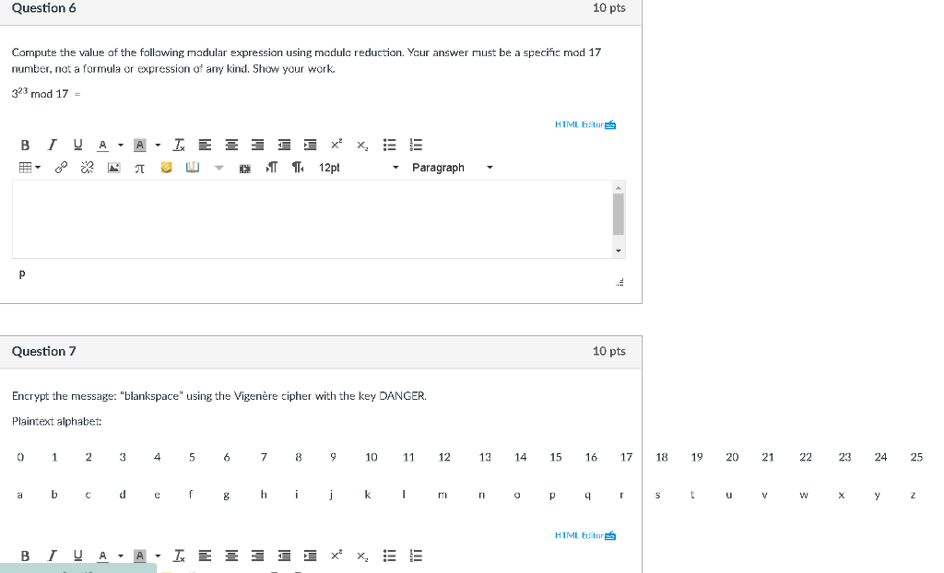Set right-to-left text direction
The height and width of the screenshot is (573, 944).
coord(298,168)
